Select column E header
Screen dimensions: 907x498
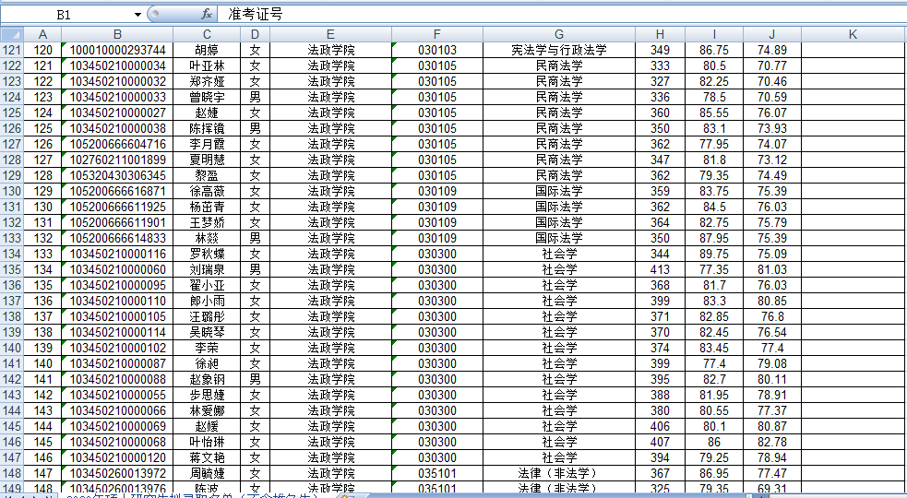click(x=331, y=34)
